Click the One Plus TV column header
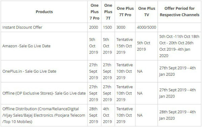This screenshot has width=202, height=127. coord(146,11)
